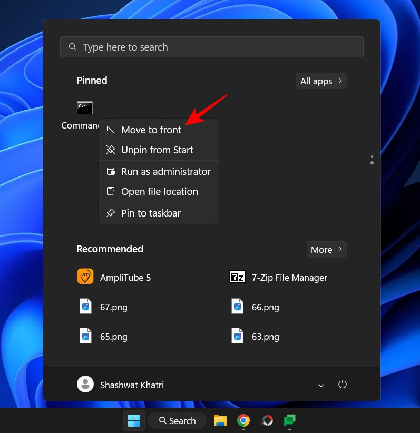Open the pinned Command Prompt icon

[x=84, y=107]
